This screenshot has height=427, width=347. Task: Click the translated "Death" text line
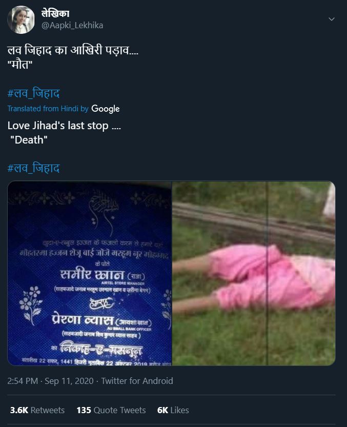(29, 140)
